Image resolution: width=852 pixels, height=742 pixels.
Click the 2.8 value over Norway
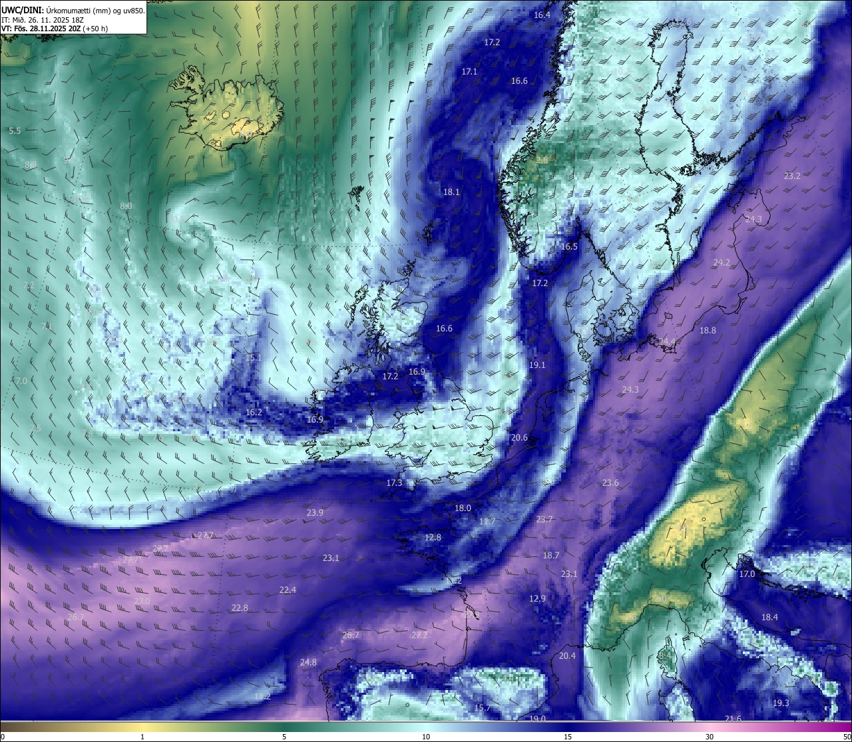click(x=542, y=160)
